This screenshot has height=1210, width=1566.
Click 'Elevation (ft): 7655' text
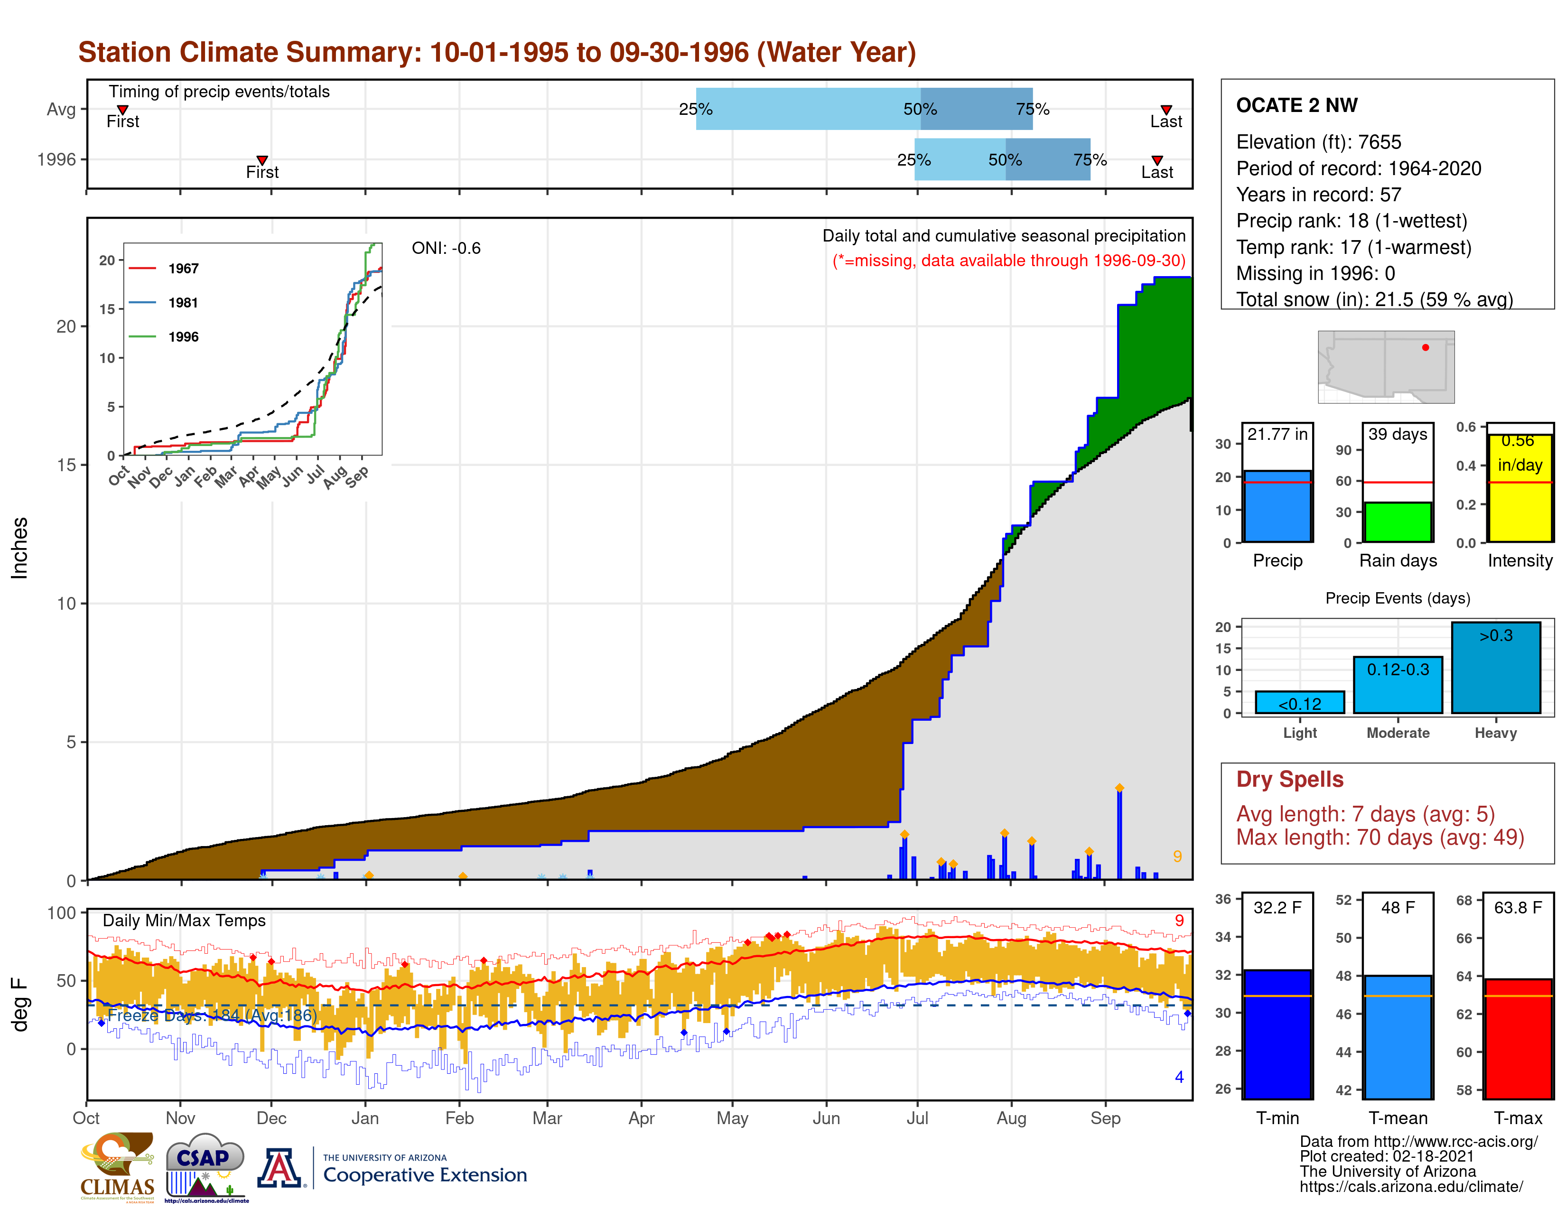[x=1319, y=142]
